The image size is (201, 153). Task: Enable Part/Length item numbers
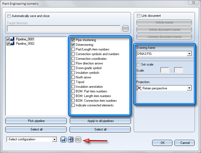point(73,49)
